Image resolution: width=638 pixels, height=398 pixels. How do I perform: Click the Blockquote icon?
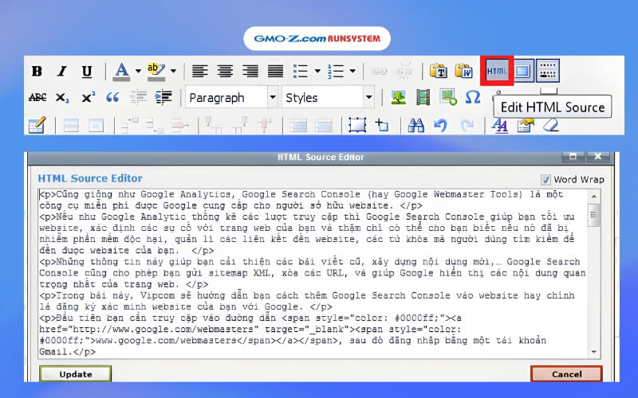click(x=112, y=98)
